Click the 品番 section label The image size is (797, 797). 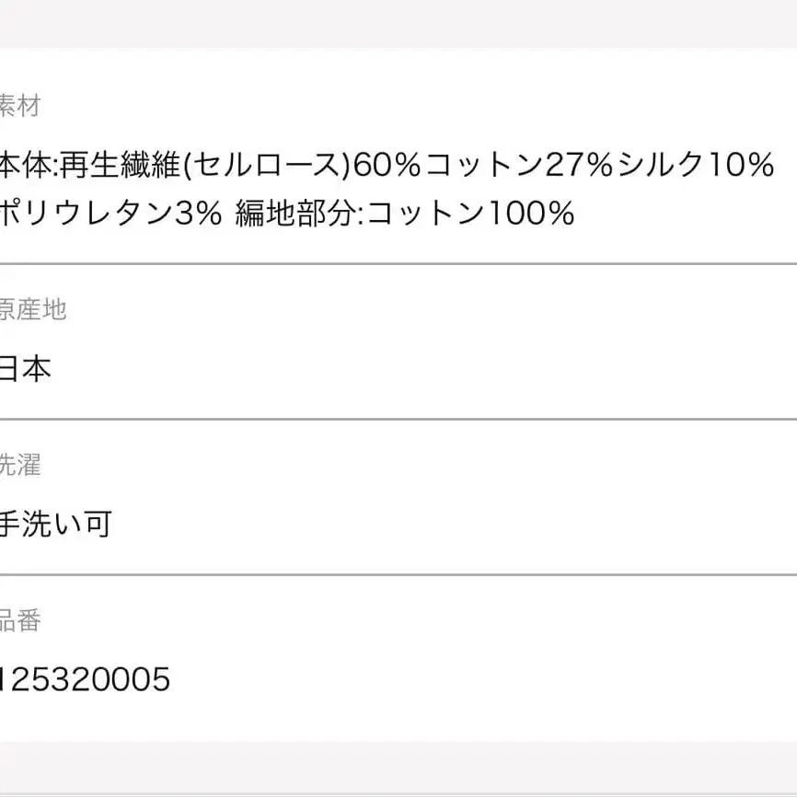pos(20,621)
